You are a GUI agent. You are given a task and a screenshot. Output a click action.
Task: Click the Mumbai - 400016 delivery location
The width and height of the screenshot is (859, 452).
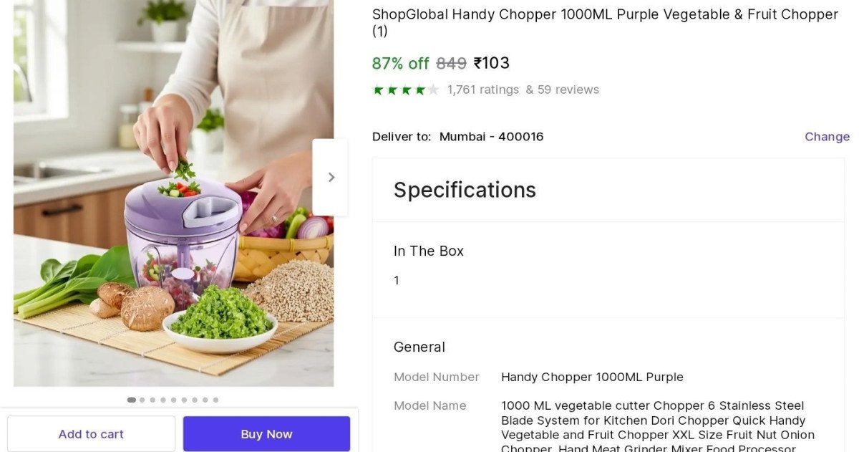pyautogui.click(x=491, y=136)
